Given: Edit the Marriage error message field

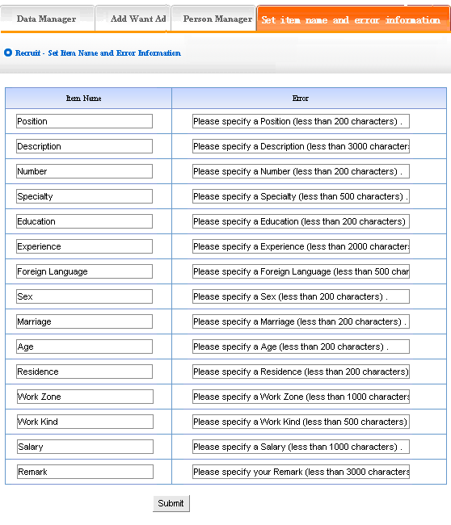Looking at the screenshot, I should 301,321.
